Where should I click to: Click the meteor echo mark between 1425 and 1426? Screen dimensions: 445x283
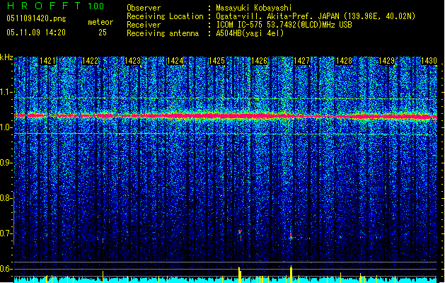tap(240, 235)
